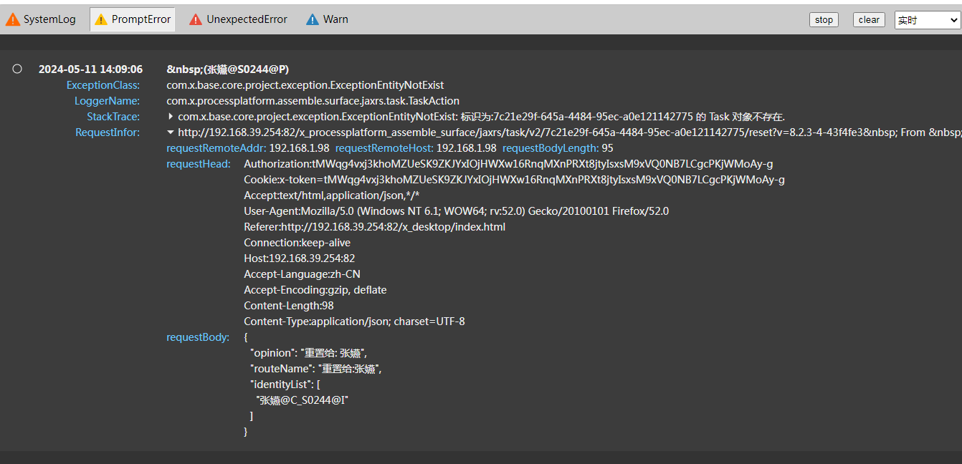Click the orange SystemLog warning icon
Viewport: 962px width, 464px height.
pos(13,19)
